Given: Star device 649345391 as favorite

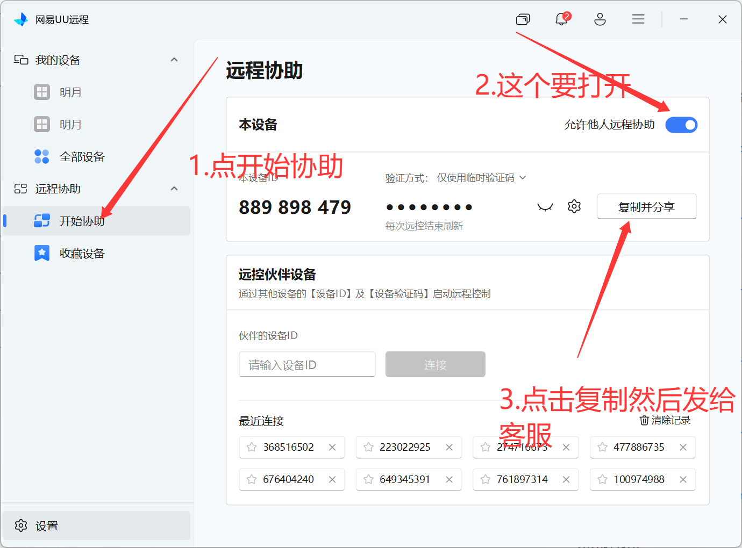Looking at the screenshot, I should [x=368, y=479].
